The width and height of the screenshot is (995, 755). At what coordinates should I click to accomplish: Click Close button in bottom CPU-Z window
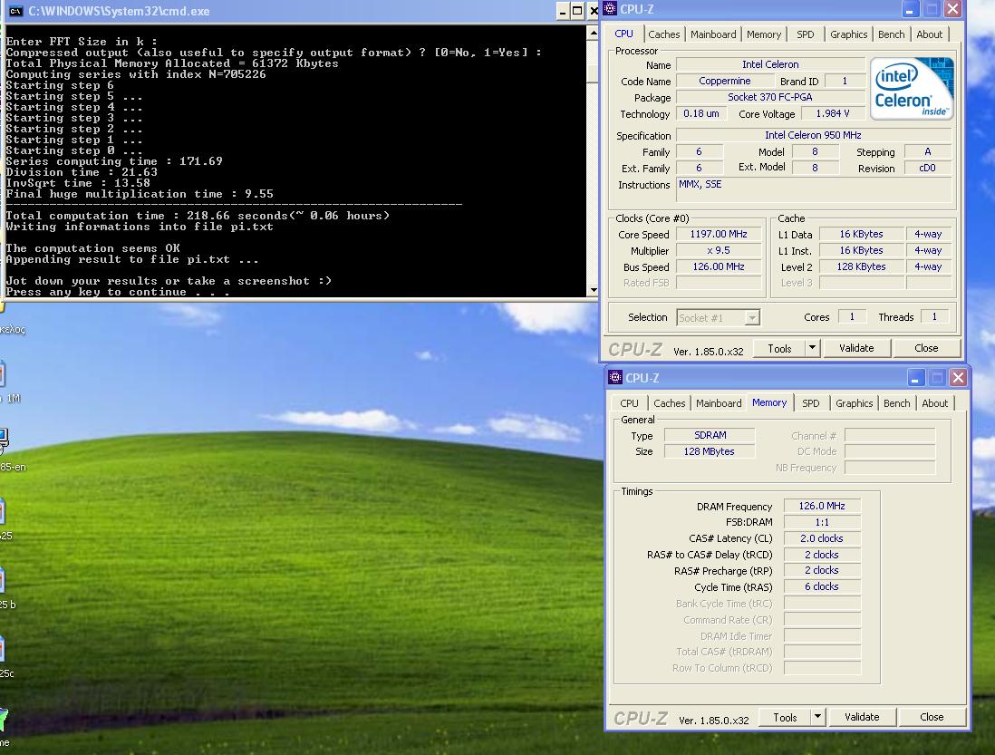click(x=932, y=717)
